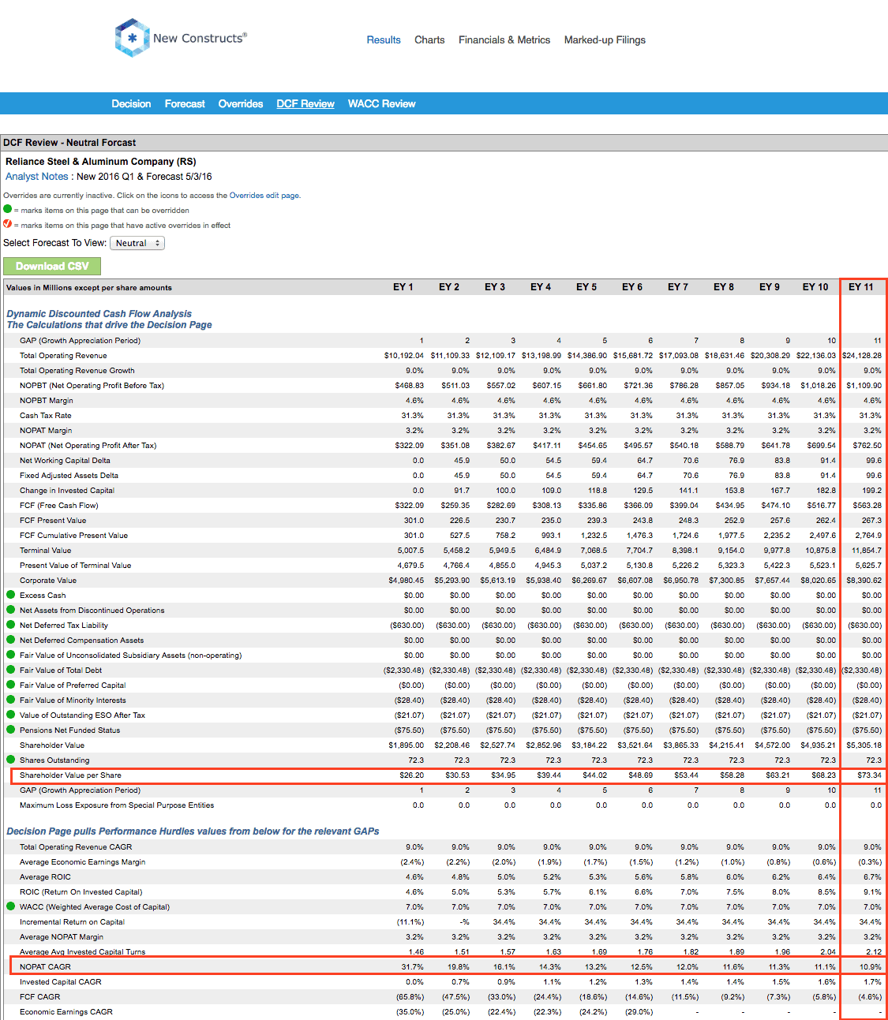Screen dimensions: 888x1020
Task: Click override dot for Value of Outstanding ESO After Tax
Action: click(x=10, y=715)
